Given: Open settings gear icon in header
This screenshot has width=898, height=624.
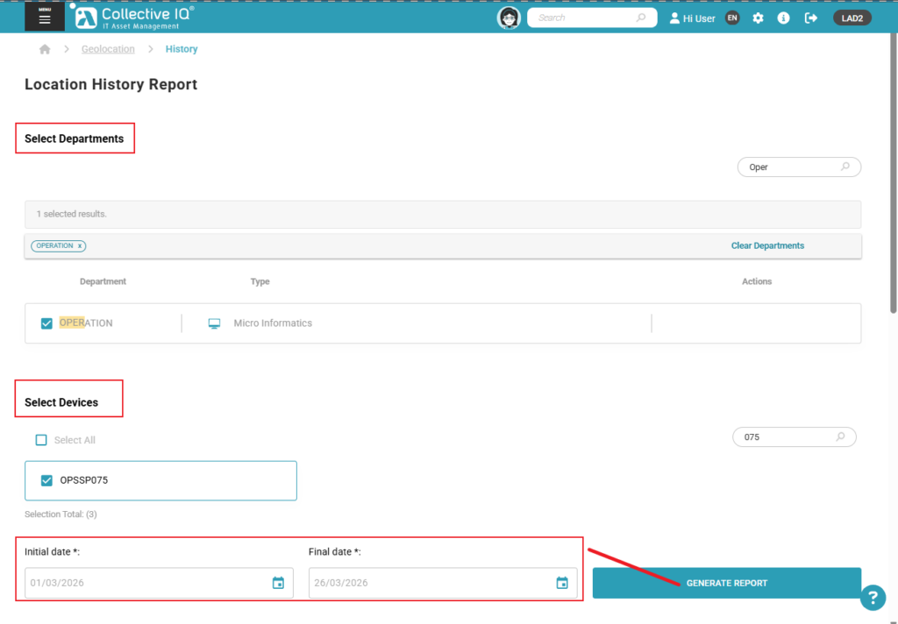Looking at the screenshot, I should click(x=759, y=18).
